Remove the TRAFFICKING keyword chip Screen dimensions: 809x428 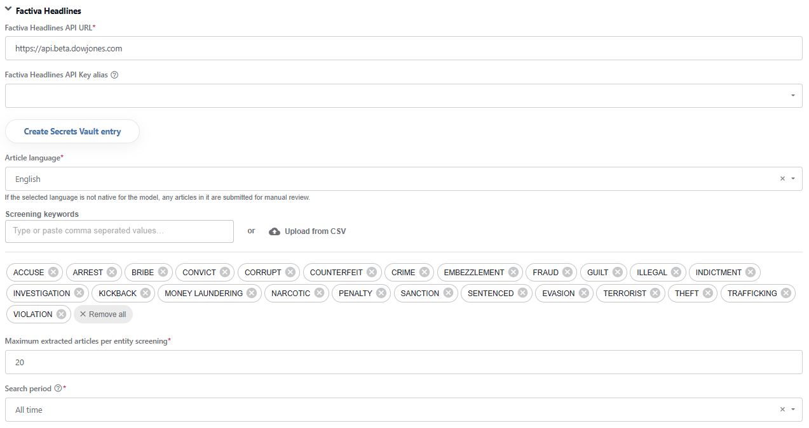tap(785, 293)
